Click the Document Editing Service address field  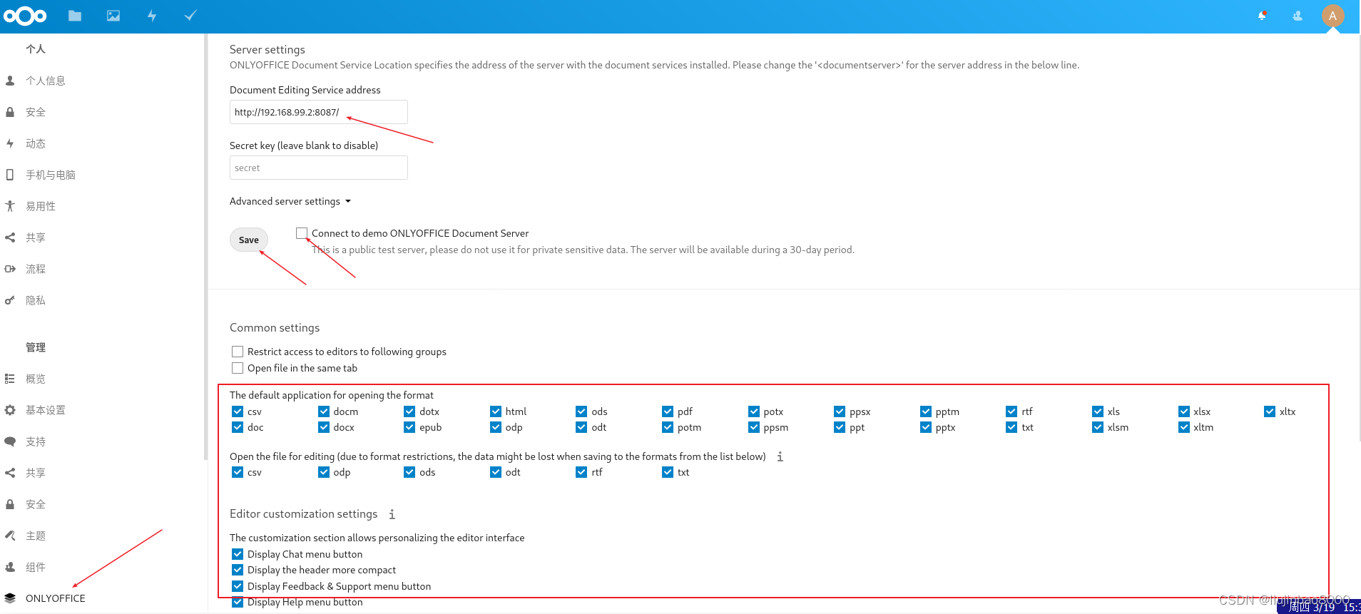point(318,112)
